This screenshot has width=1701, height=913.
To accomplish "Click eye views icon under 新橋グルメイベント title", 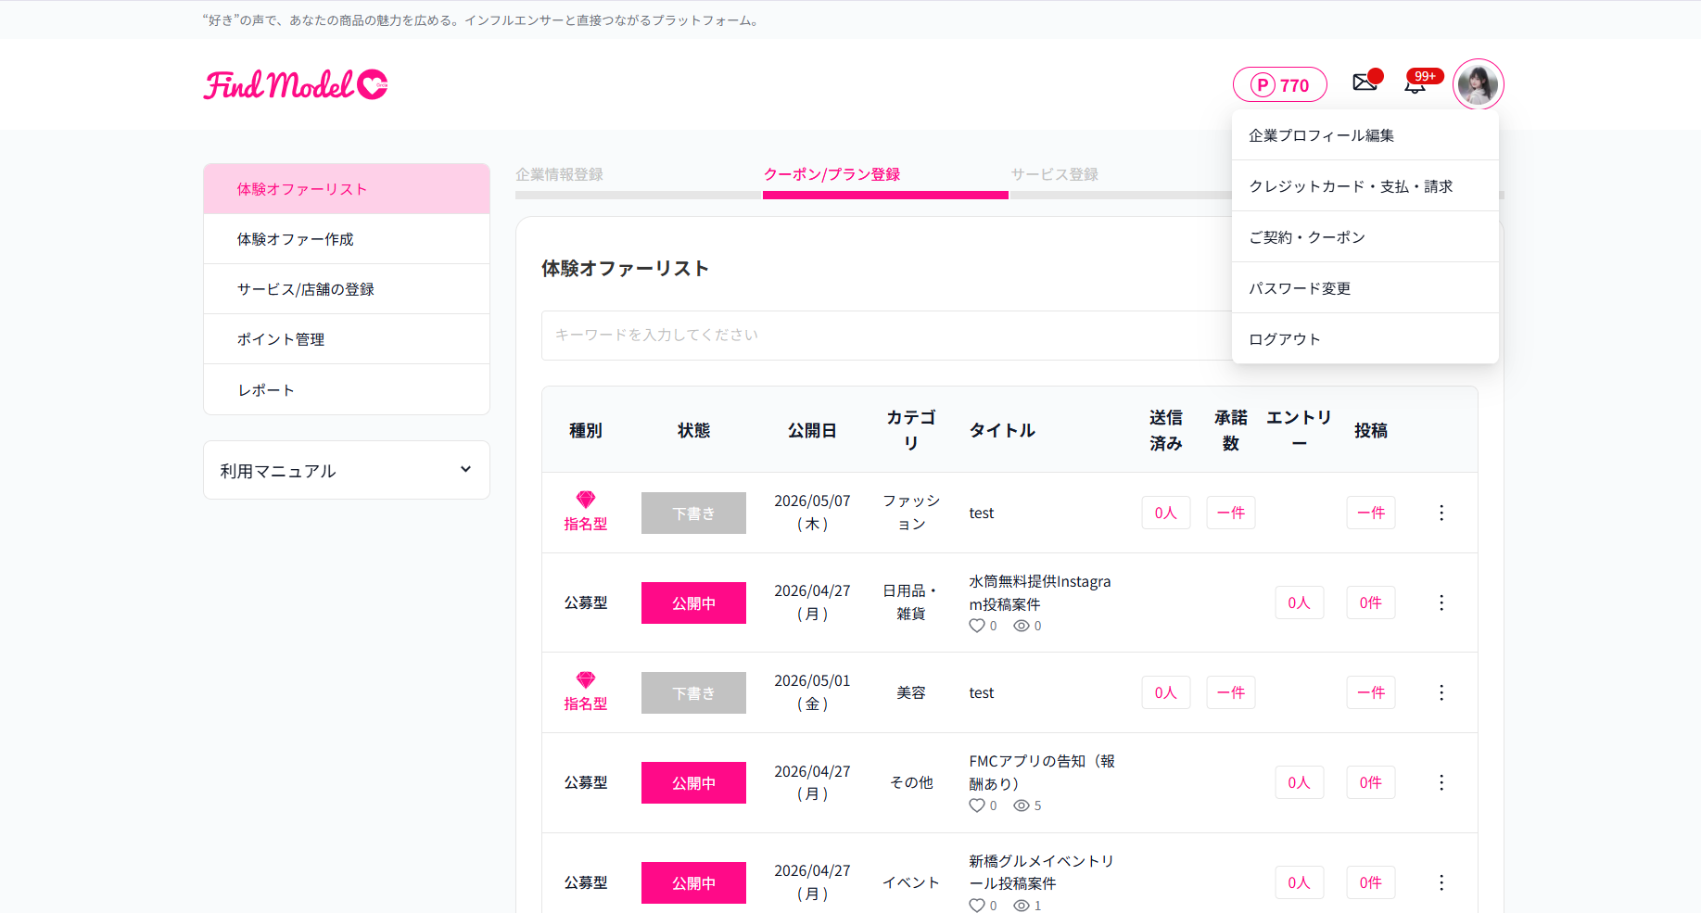I will tap(1022, 906).
